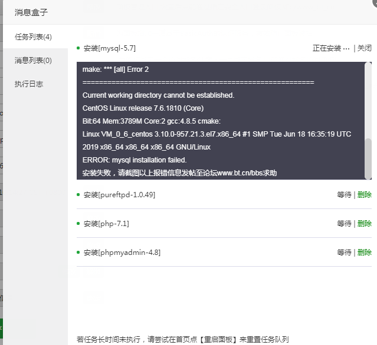The height and width of the screenshot is (345, 377).
Task: Click the 消息盒子 dialog title
Action: coord(31,12)
